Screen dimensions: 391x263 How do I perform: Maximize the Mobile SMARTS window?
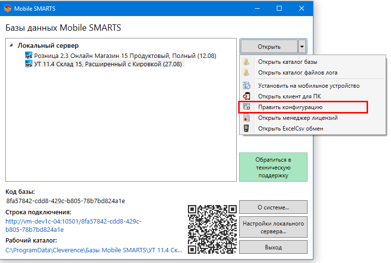[279, 8]
